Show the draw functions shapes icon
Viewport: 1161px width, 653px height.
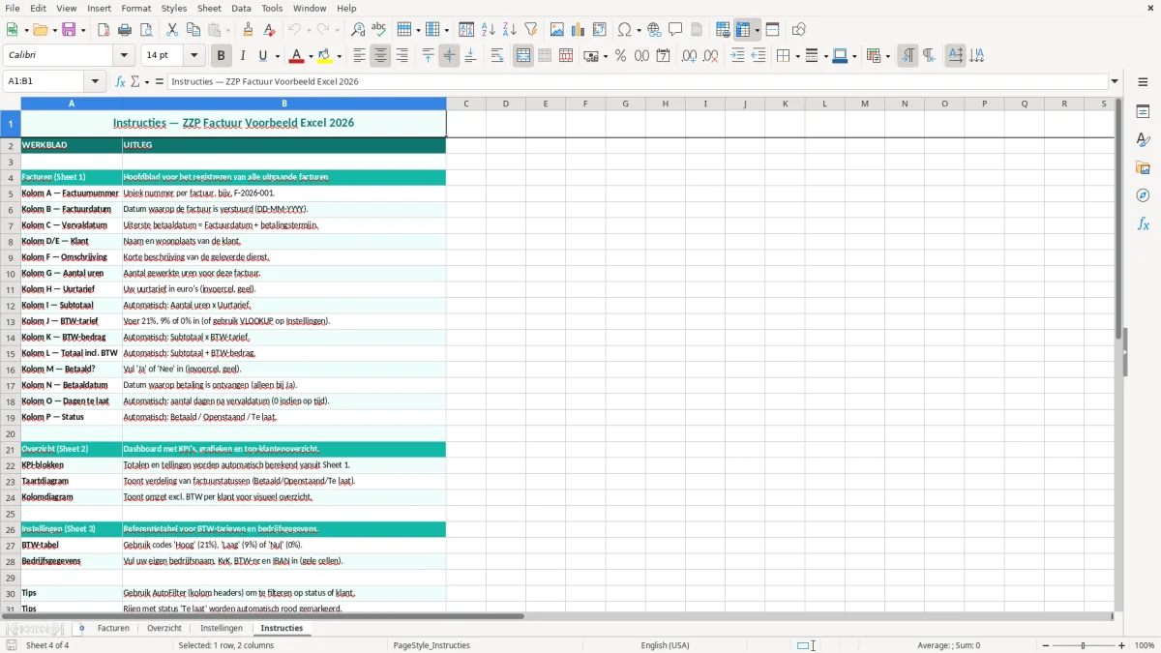point(798,30)
